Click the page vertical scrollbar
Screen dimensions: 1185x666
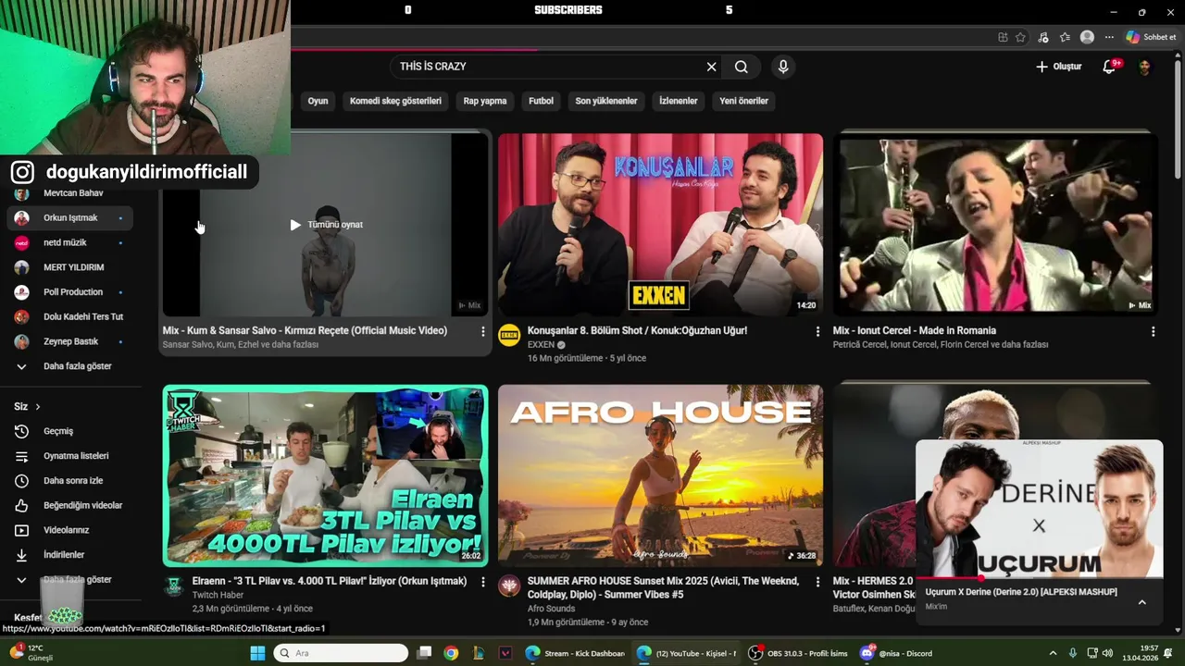pyautogui.click(x=1178, y=120)
